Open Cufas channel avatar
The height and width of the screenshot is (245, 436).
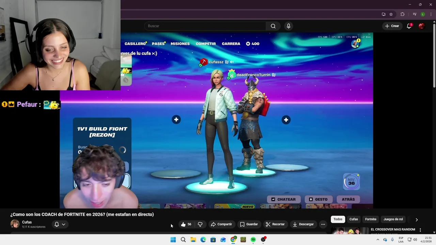[x=15, y=224]
